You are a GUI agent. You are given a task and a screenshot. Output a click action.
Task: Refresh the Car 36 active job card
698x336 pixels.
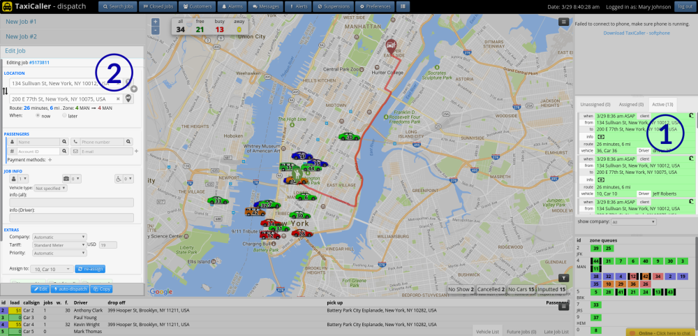coord(691,115)
